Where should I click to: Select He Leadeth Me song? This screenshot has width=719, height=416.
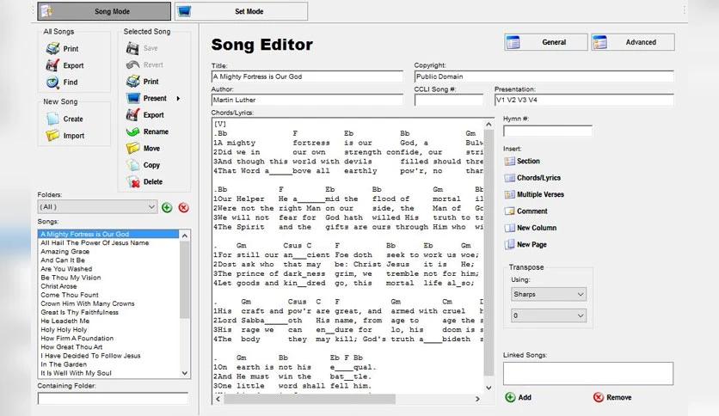click(x=108, y=321)
